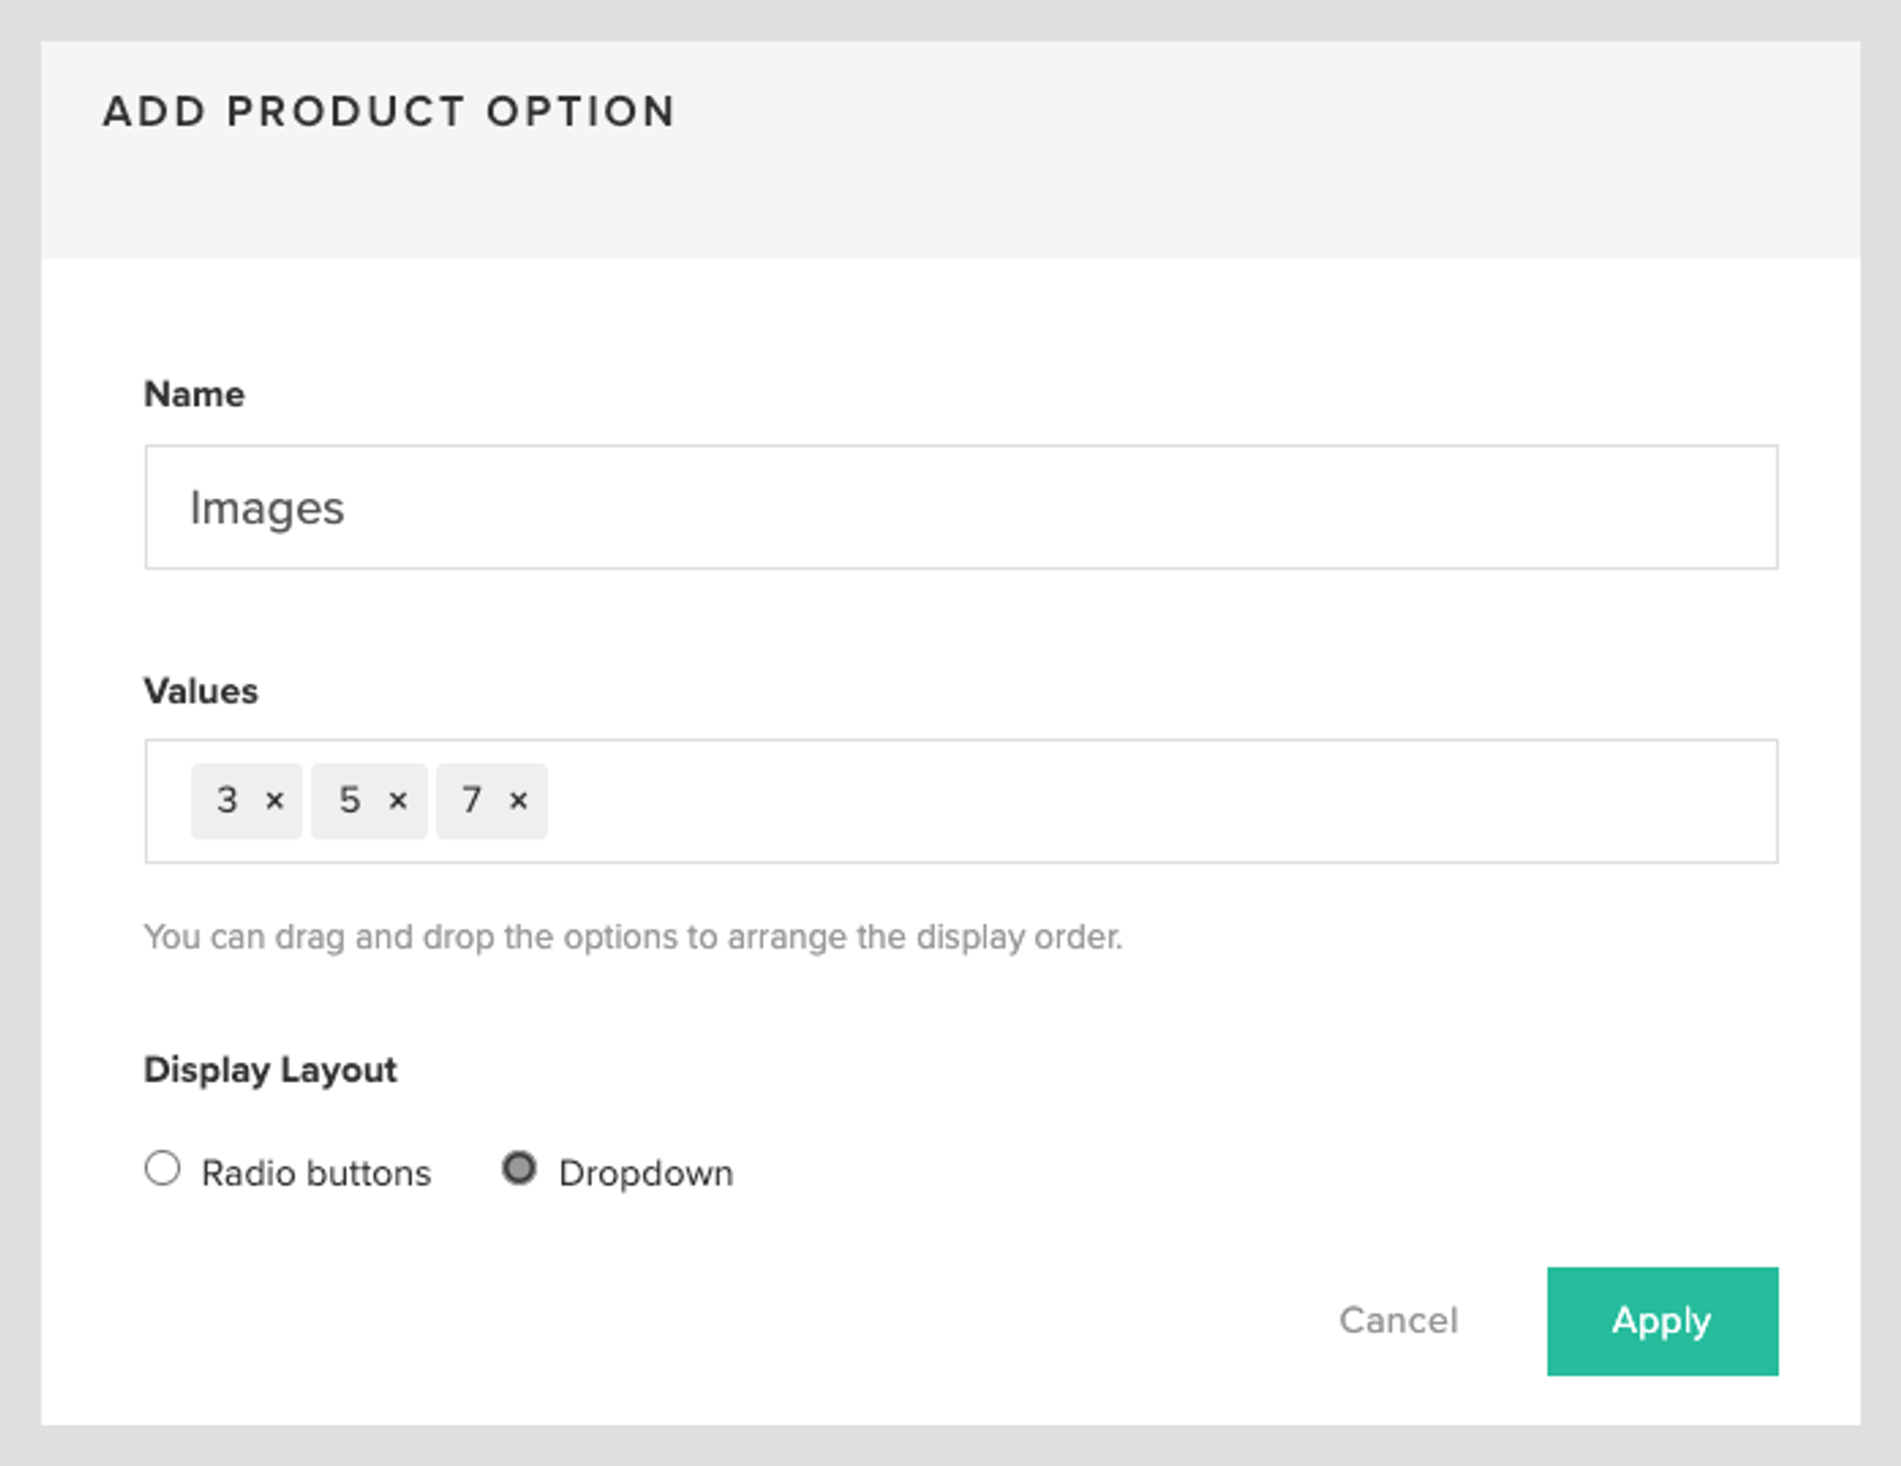The height and width of the screenshot is (1466, 1901).
Task: Select the value tag labeled "5"
Action: (x=350, y=801)
